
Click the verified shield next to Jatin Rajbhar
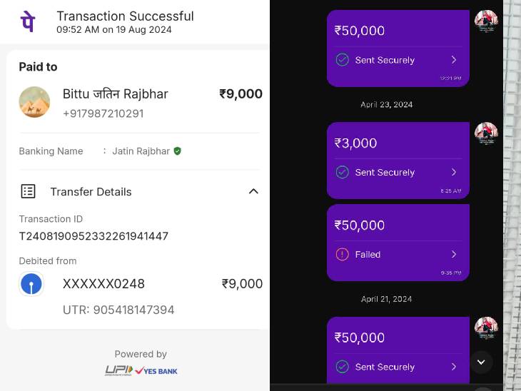pyautogui.click(x=178, y=151)
